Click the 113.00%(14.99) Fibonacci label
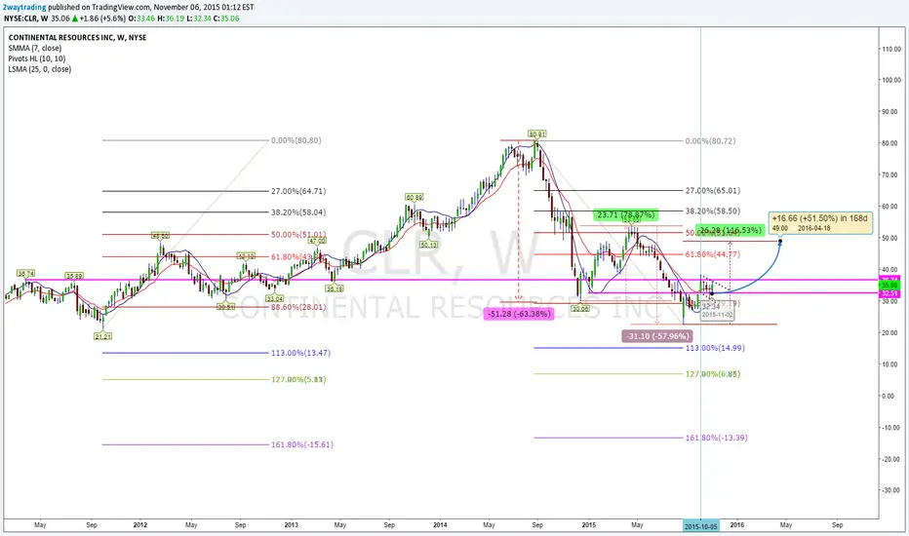 (x=715, y=348)
